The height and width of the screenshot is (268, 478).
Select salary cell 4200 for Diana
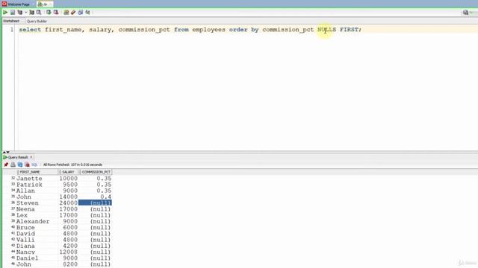pos(68,246)
